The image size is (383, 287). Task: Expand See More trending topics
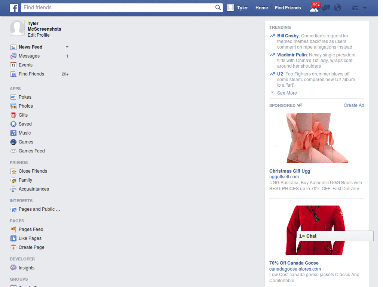[x=287, y=93]
